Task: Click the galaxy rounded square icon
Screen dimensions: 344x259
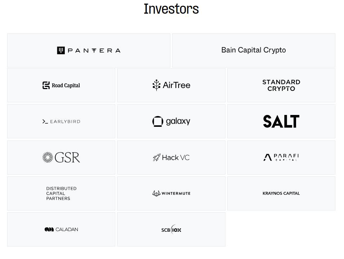Action: (x=158, y=121)
